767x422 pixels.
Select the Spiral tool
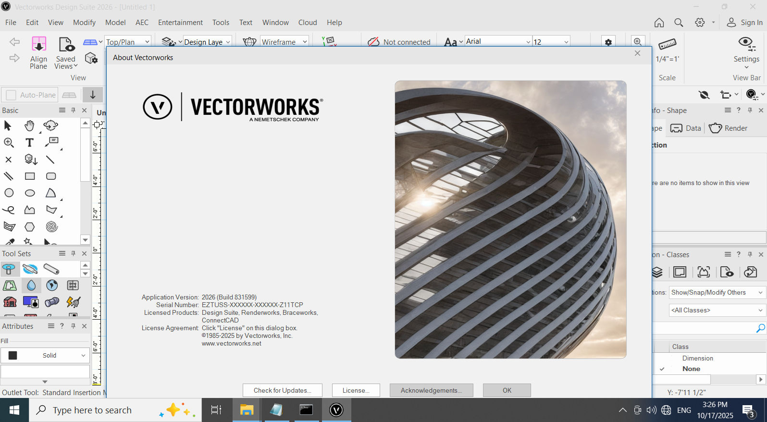pyautogui.click(x=51, y=227)
